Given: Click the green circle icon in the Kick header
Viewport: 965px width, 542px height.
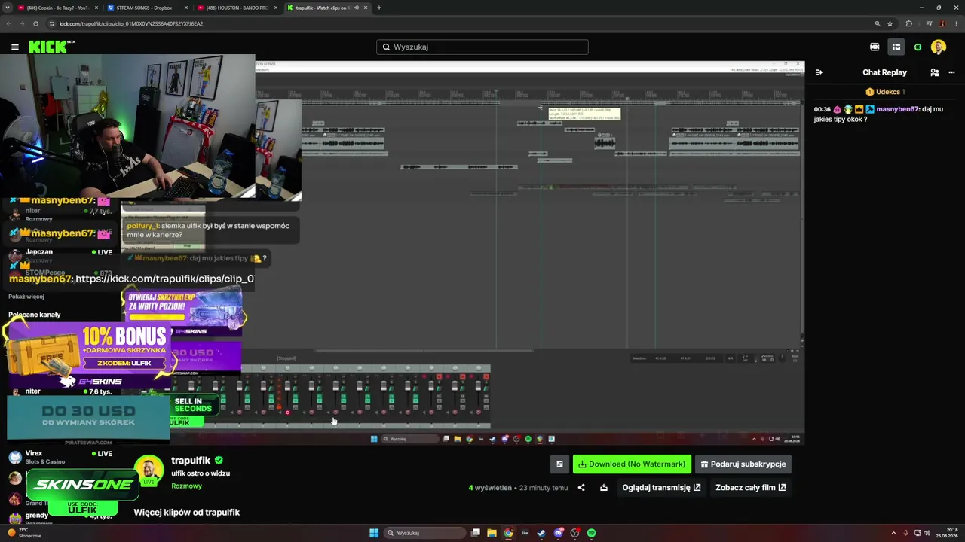Looking at the screenshot, I should 918,47.
